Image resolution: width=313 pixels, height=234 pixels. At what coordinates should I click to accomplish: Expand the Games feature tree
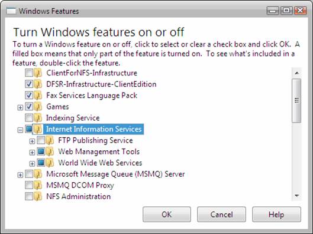(20, 107)
